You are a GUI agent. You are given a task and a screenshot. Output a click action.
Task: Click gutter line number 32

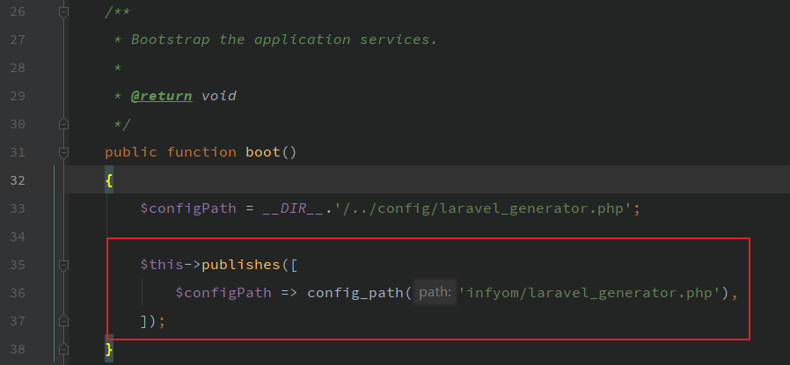click(18, 180)
